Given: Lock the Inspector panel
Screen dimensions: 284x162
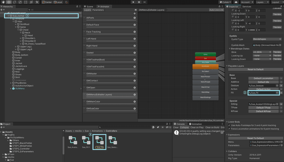Looking at the screenshot, I should click(281, 6).
